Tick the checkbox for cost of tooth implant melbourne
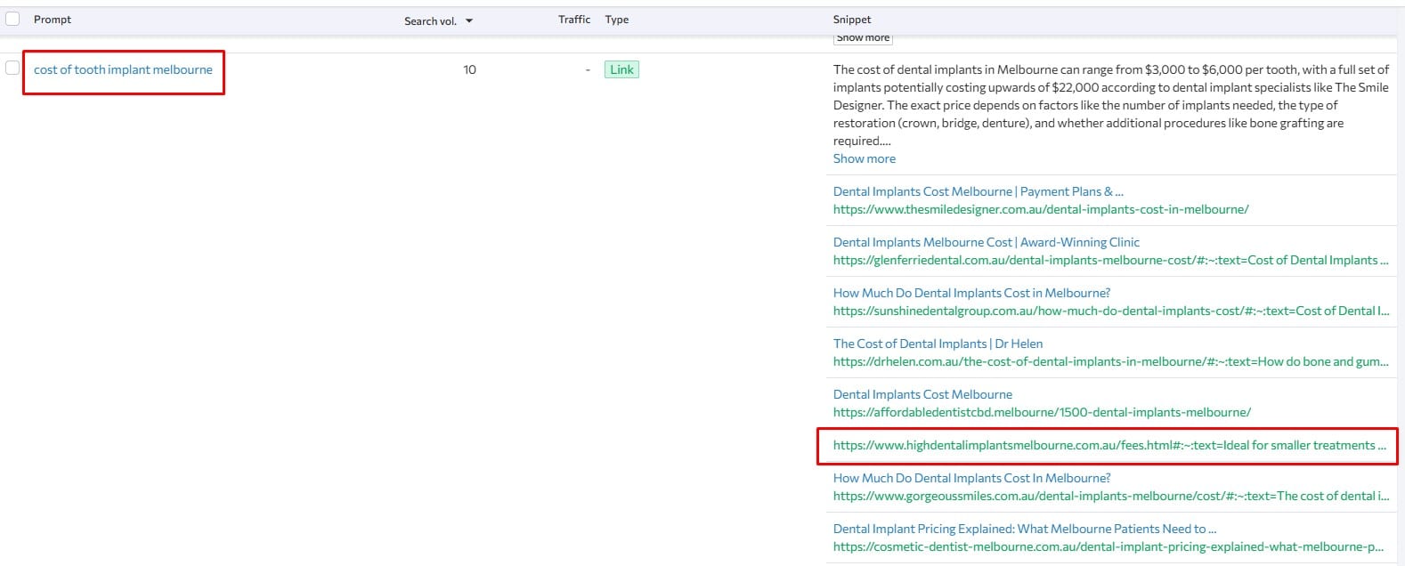 pyautogui.click(x=12, y=68)
